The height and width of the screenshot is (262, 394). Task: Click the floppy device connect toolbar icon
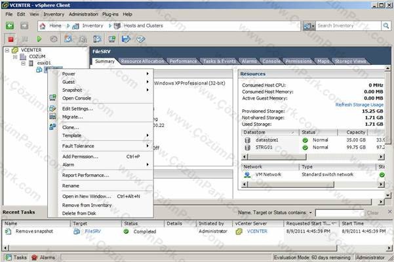pos(126,39)
